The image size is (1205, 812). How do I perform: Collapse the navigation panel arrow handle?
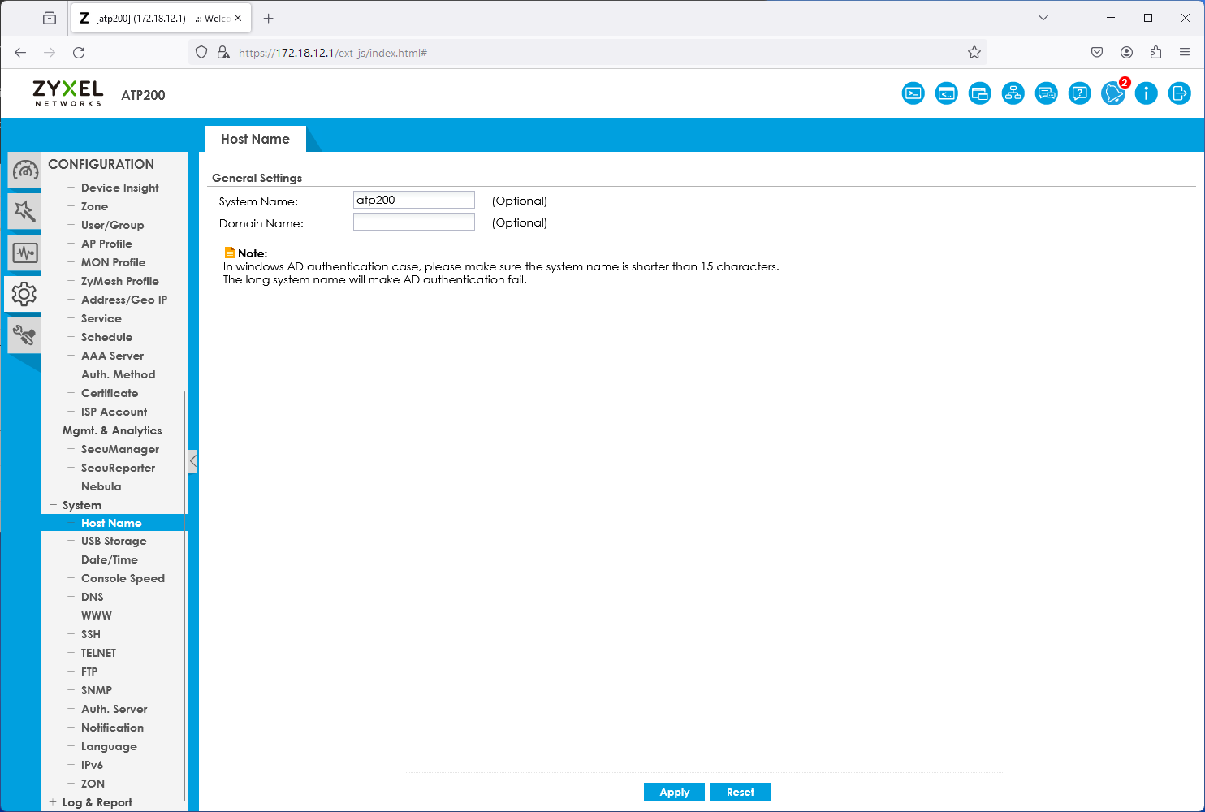(192, 461)
